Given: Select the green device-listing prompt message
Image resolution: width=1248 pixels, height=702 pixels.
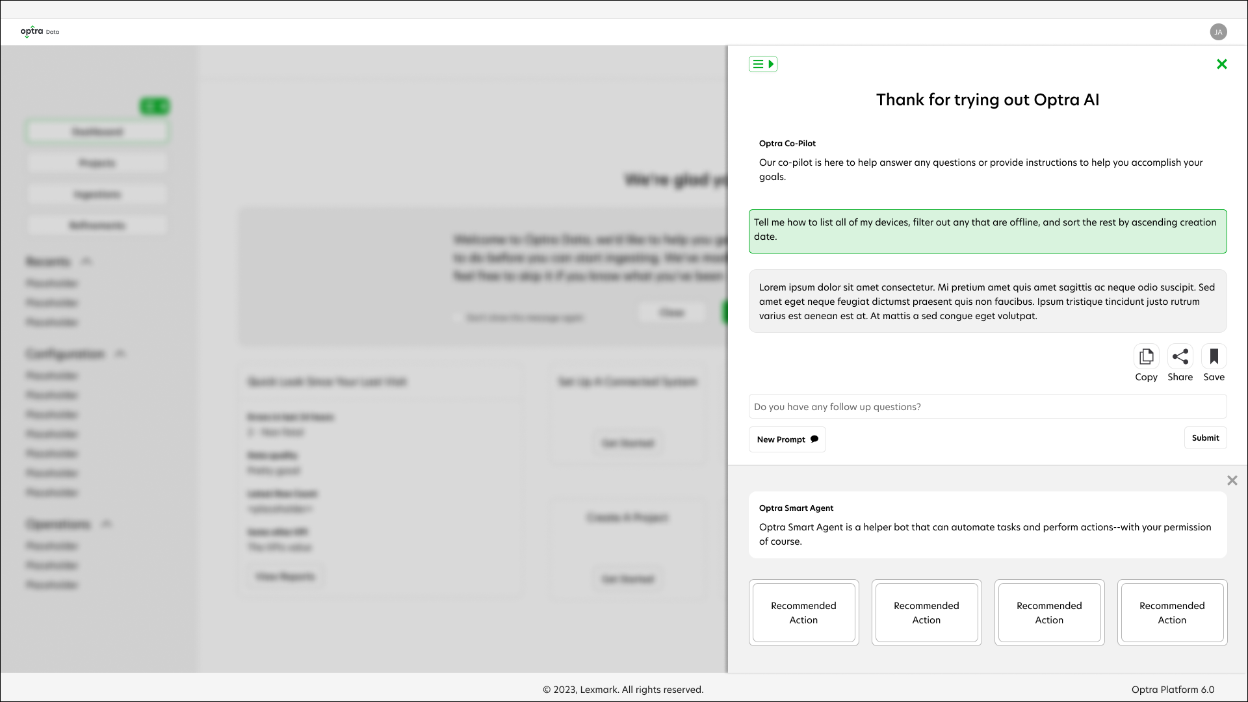Looking at the screenshot, I should point(987,231).
